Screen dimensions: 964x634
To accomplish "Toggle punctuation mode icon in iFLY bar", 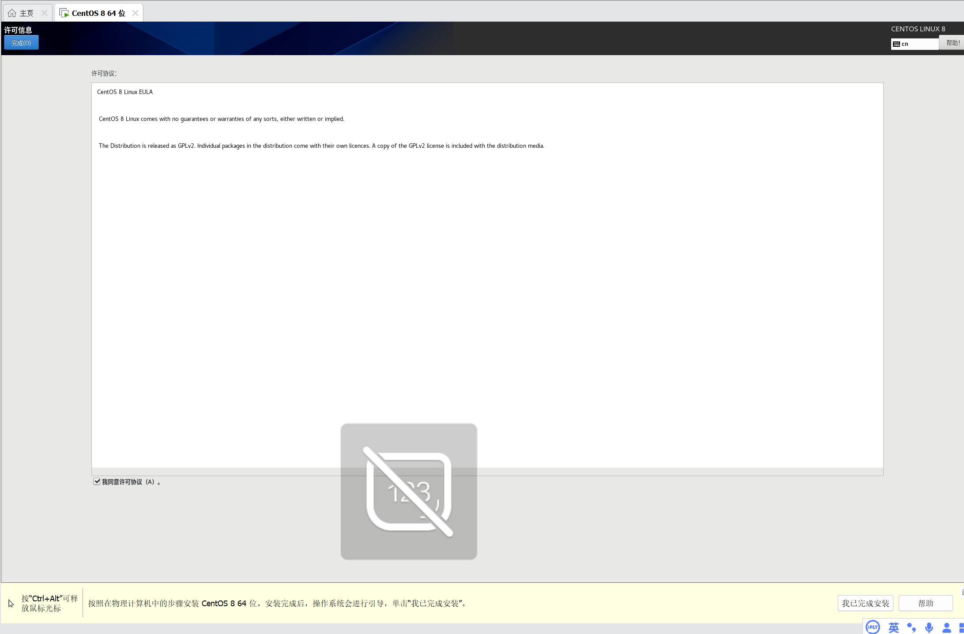I will [x=911, y=627].
